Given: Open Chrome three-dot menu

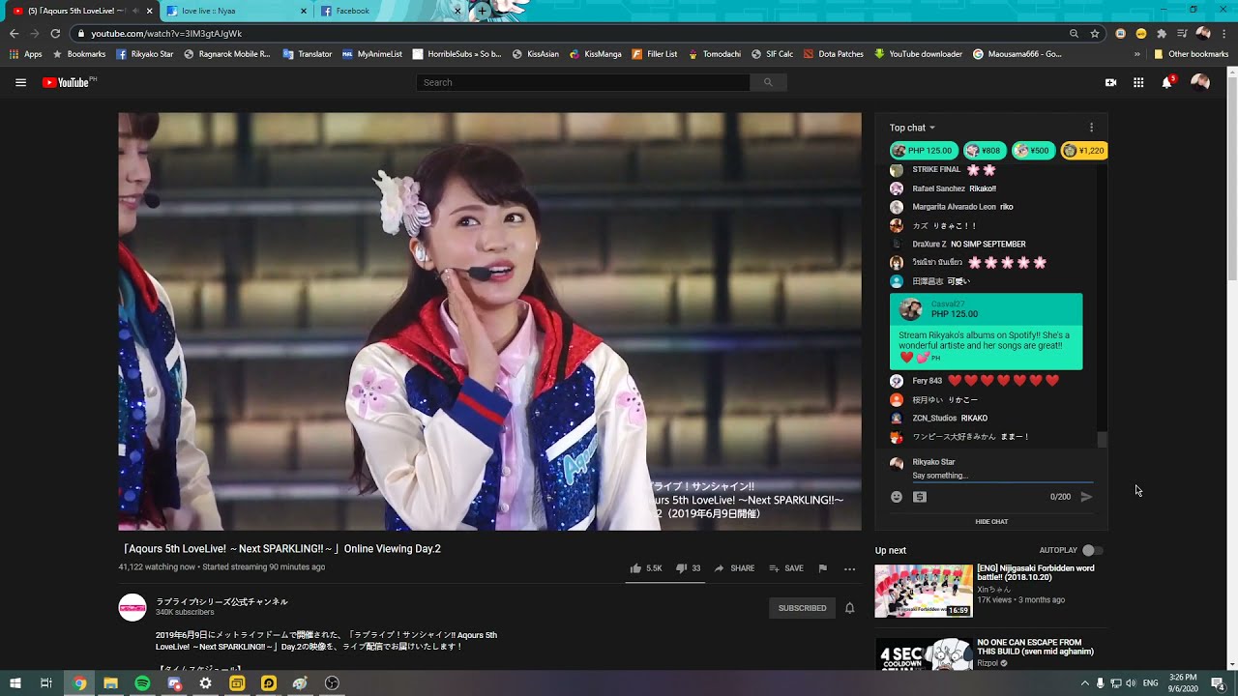Looking at the screenshot, I should click(1223, 33).
